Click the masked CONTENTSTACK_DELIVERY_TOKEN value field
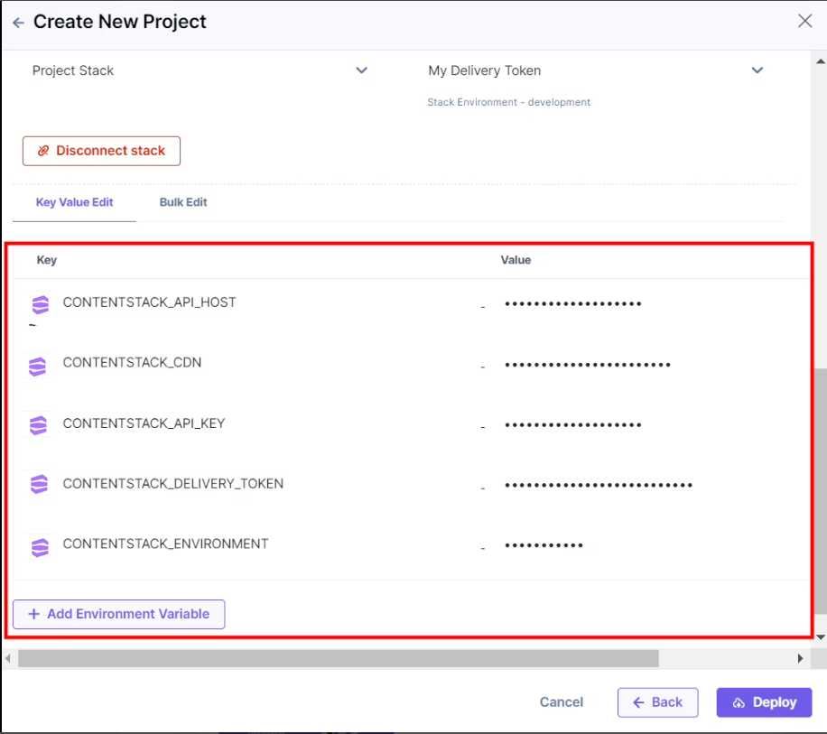Viewport: 827px width, 734px height. coord(598,486)
